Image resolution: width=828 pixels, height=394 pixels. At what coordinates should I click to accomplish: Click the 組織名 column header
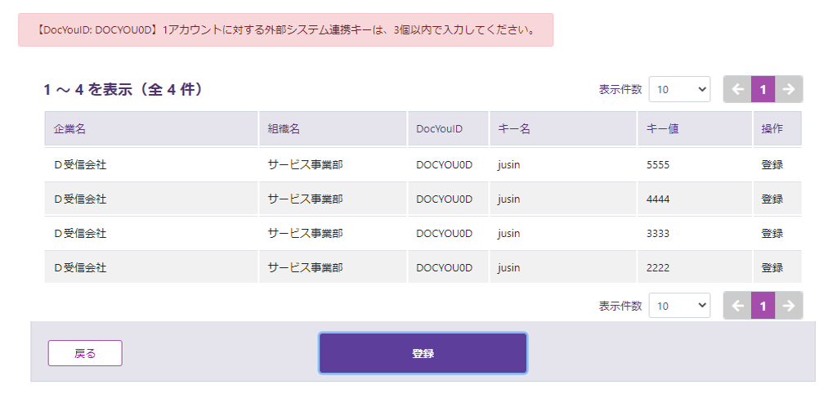pyautogui.click(x=333, y=129)
